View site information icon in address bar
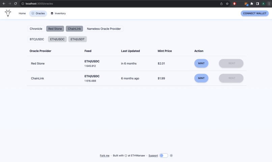The height and width of the screenshot is (162, 272). pyautogui.click(x=23, y=4)
